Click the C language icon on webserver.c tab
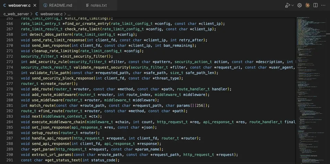This screenshot has width=330, height=164. [4, 5]
